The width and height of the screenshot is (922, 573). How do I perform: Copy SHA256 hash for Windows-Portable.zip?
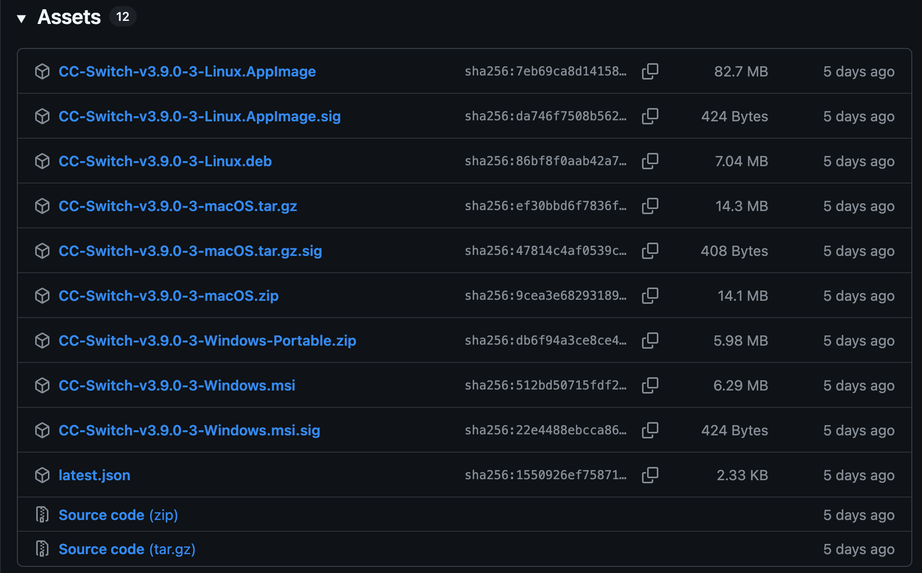pyautogui.click(x=650, y=341)
